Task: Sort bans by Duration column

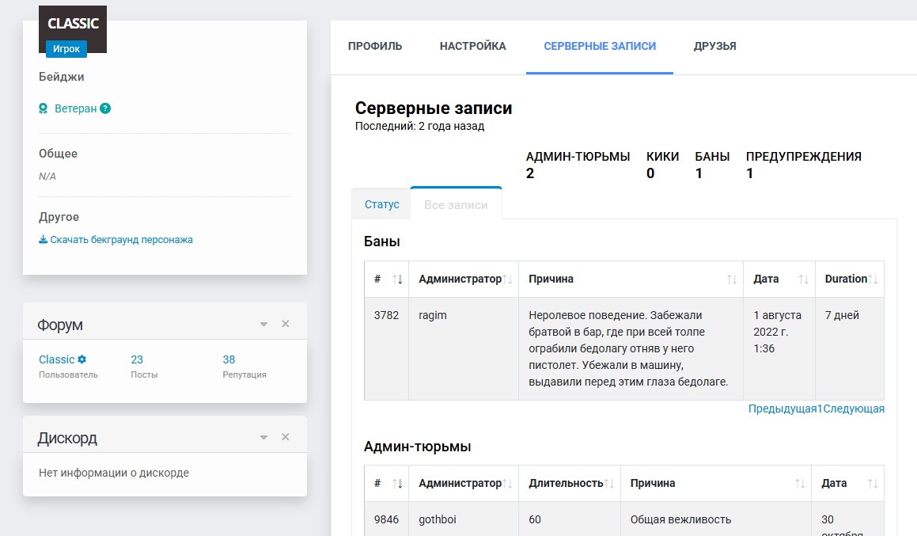Action: coord(873,279)
